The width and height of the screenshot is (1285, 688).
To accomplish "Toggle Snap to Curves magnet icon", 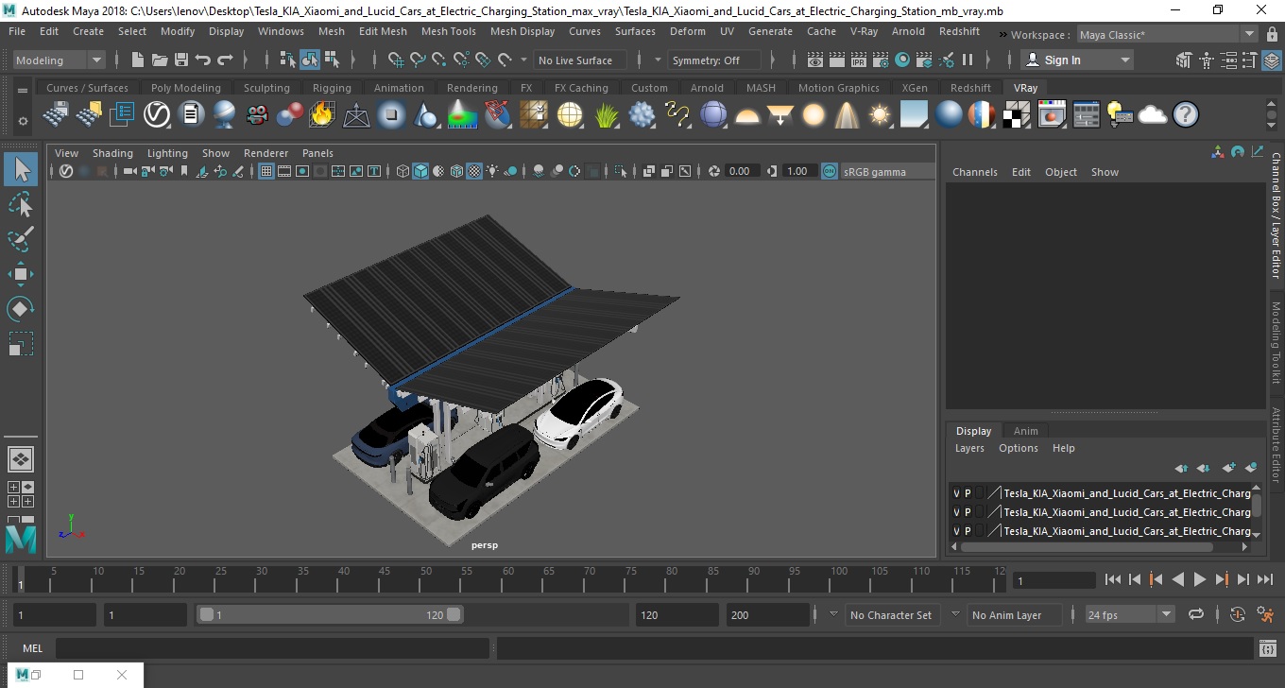I will pos(418,60).
